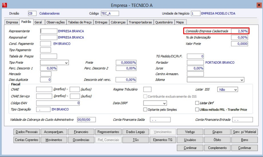Click the TGs button

tap(135, 140)
